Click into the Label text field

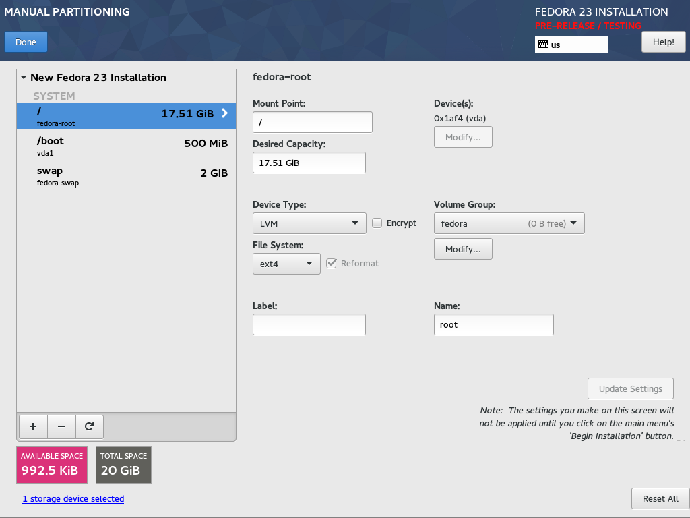pyautogui.click(x=309, y=324)
